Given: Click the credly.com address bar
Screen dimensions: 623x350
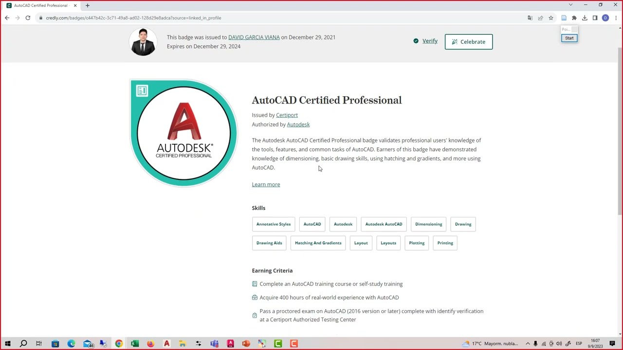Looking at the screenshot, I should (282, 18).
